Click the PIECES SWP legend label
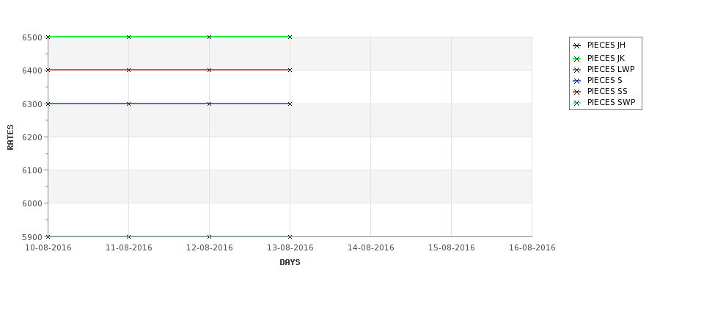715x315 pixels. (611, 103)
